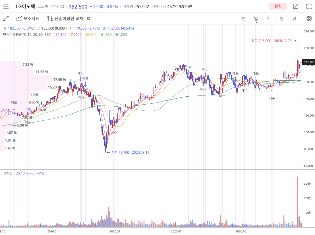This screenshot has width=315, height=235.
Task: Click the 182,500 price tag on axis
Action: point(308,63)
